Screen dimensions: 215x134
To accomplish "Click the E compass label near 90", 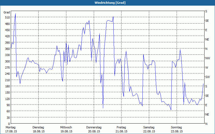I will tap(206, 105).
